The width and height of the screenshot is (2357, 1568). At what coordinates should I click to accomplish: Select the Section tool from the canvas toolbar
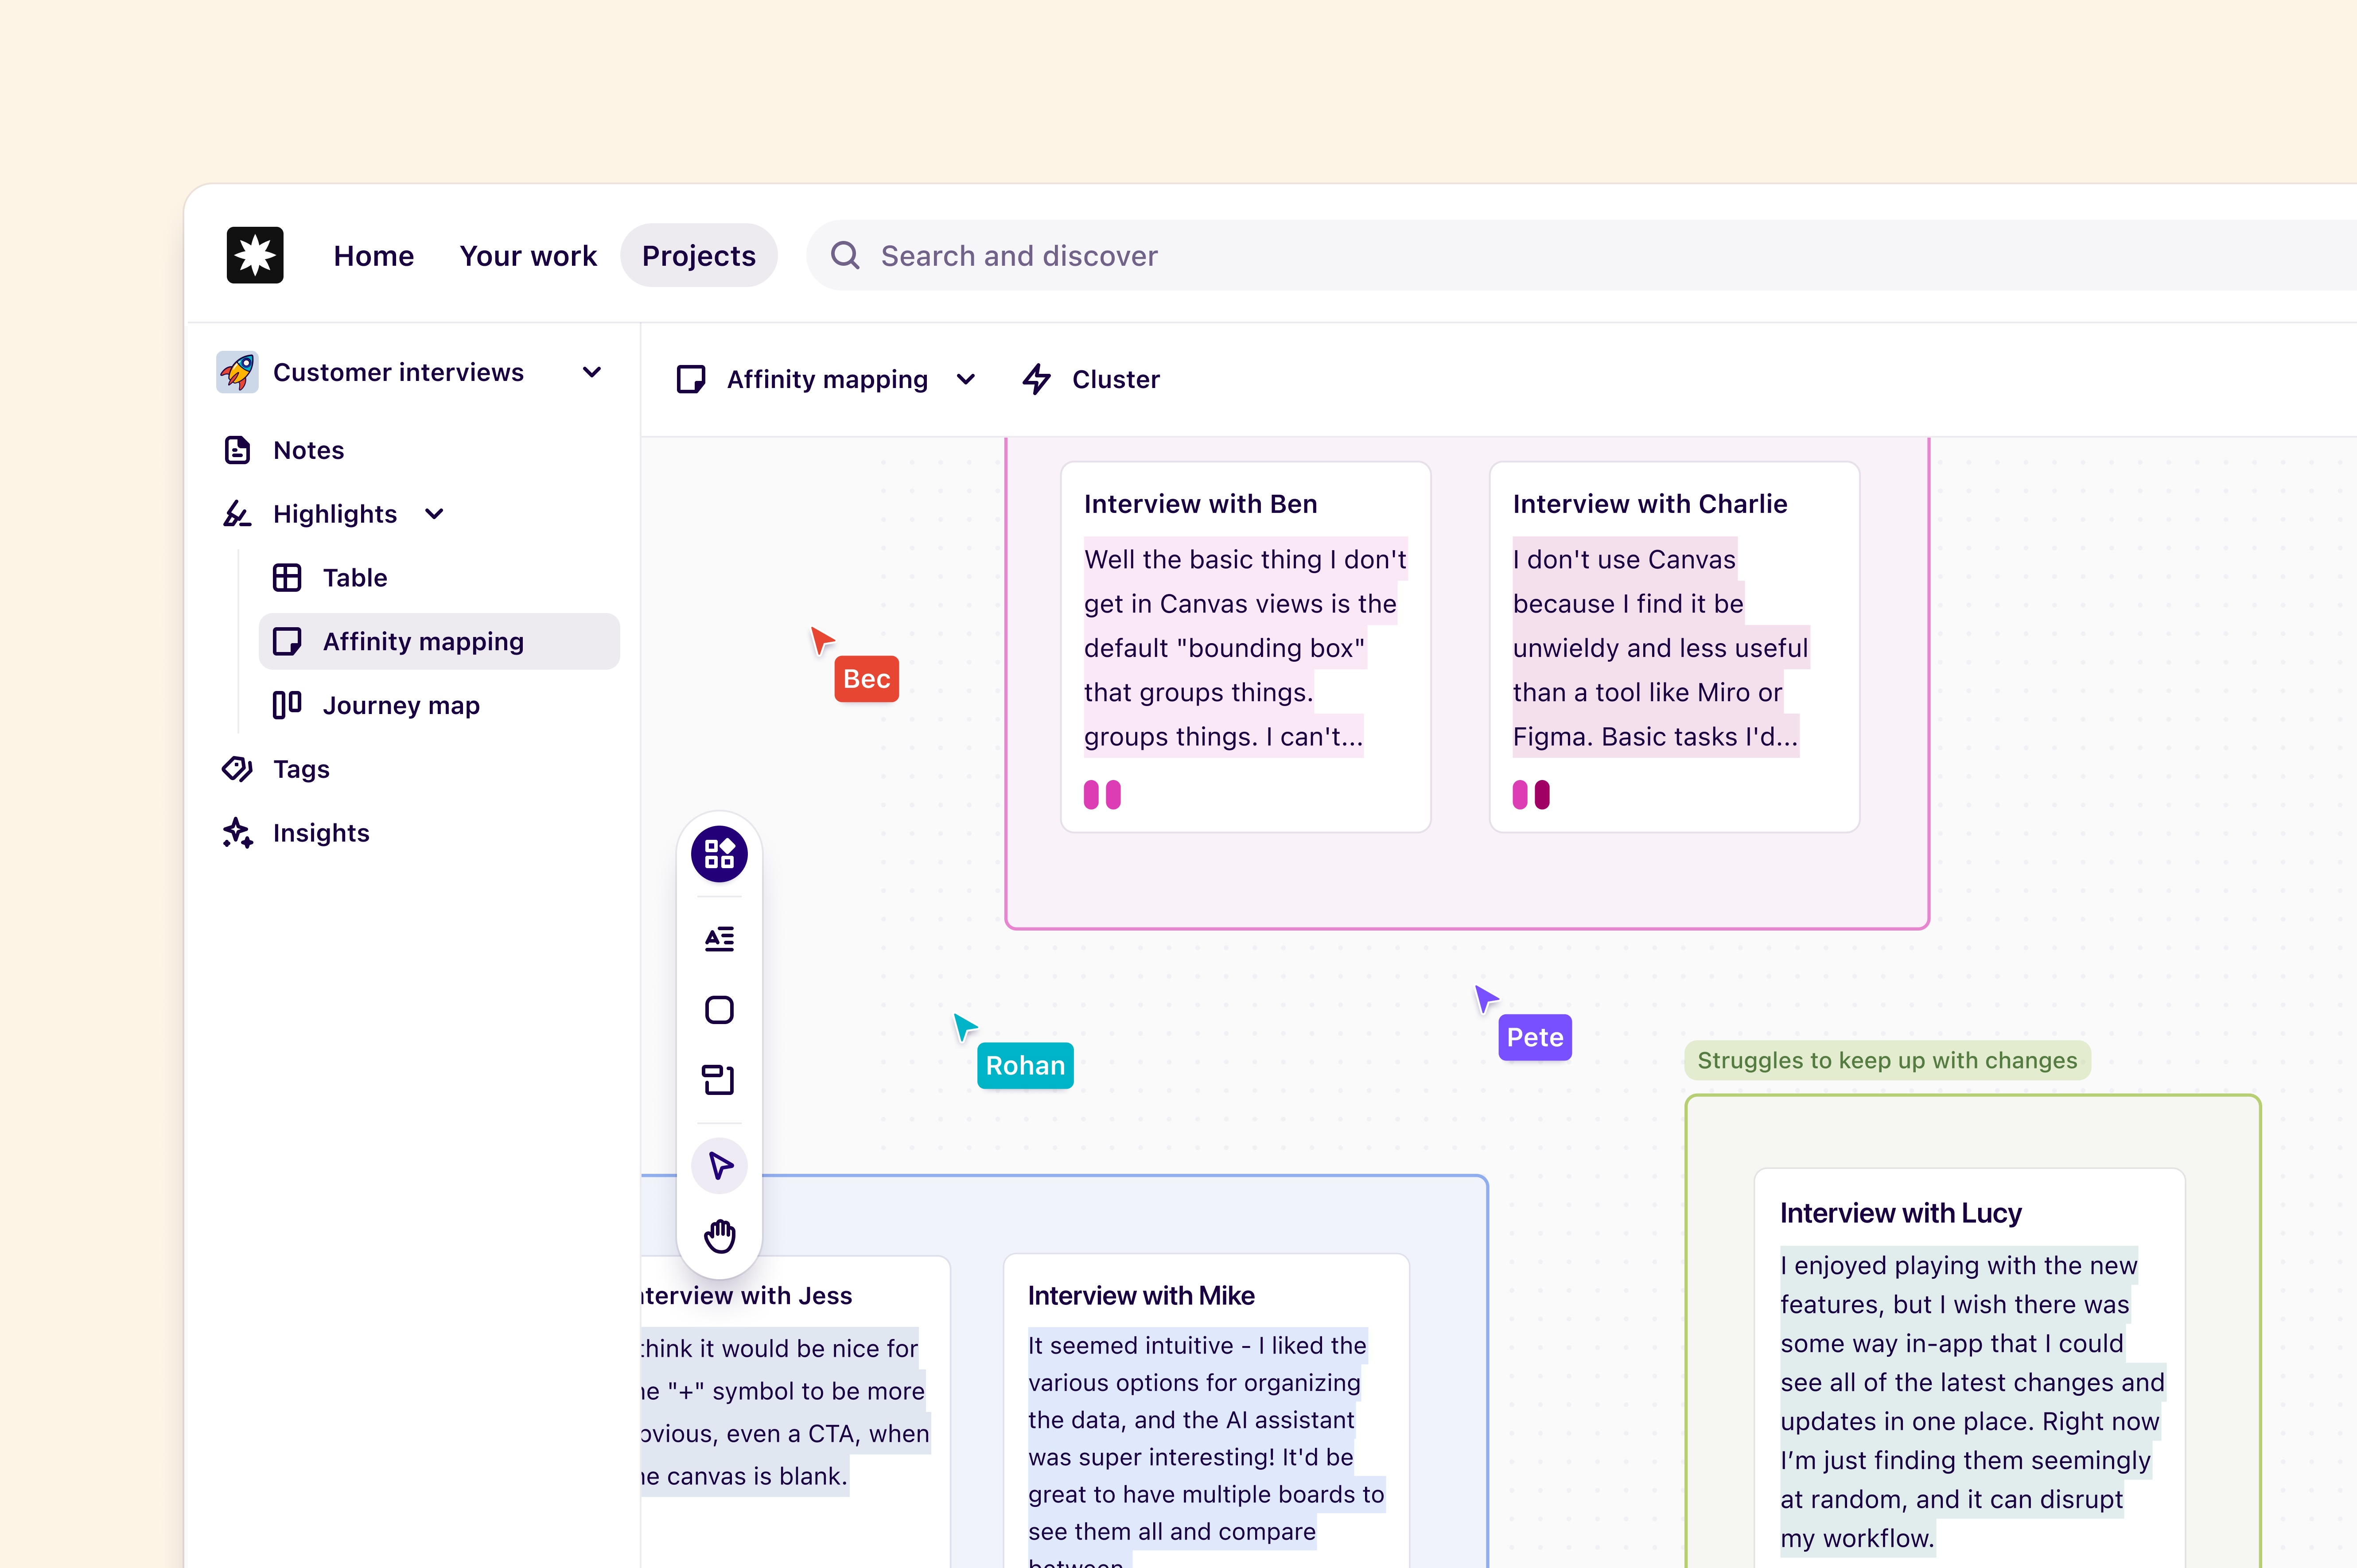(719, 1080)
